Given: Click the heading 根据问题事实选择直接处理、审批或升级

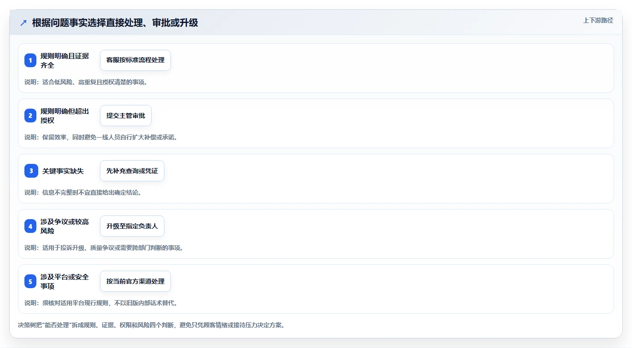Looking at the screenshot, I should 115,23.
